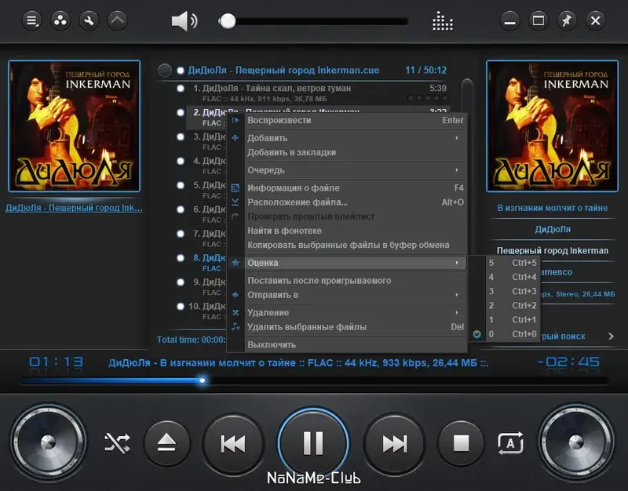Click the volume slider track
Image resolution: width=628 pixels, height=491 pixels.
point(313,21)
